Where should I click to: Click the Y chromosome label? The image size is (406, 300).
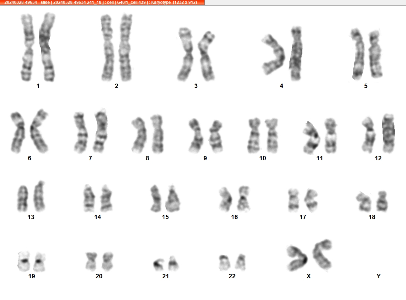pos(378,276)
